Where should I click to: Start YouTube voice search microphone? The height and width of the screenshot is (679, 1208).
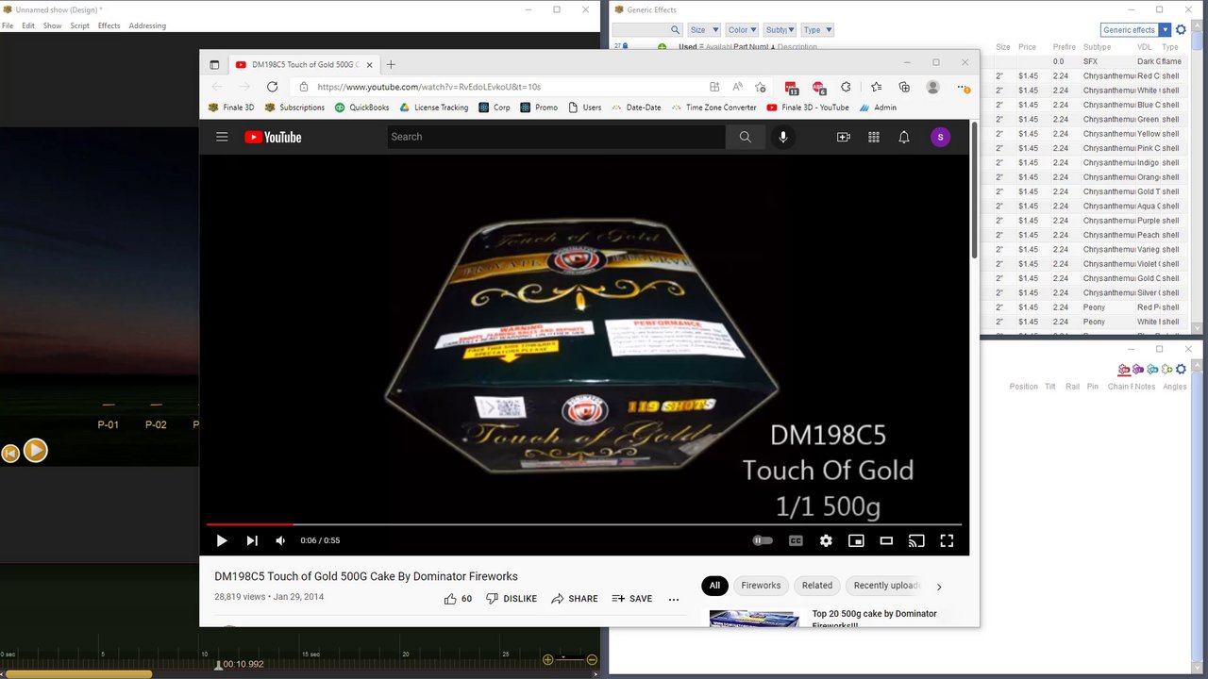pos(782,137)
